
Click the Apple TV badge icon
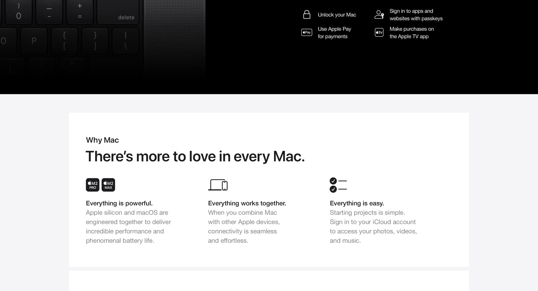pos(379,33)
